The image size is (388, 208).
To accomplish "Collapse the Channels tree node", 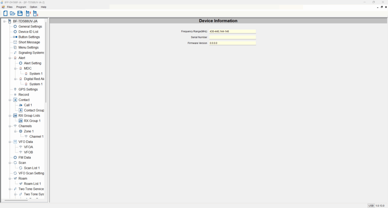I will [10, 126].
